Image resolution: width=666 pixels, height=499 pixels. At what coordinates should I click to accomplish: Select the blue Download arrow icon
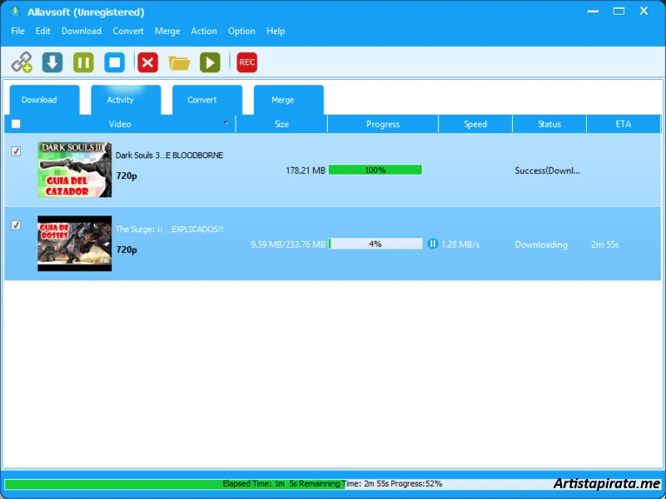[x=52, y=62]
